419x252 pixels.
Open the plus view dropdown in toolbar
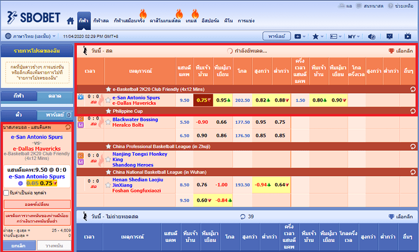coord(300,36)
